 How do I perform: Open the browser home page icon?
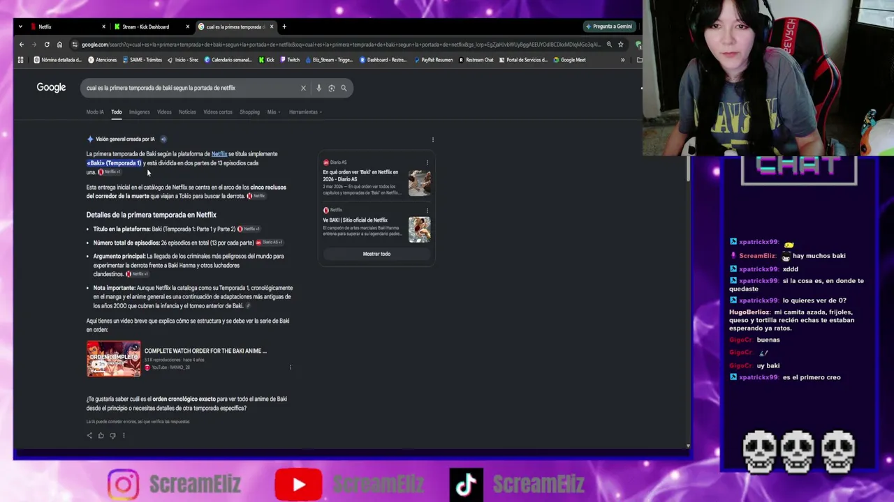[59, 45]
